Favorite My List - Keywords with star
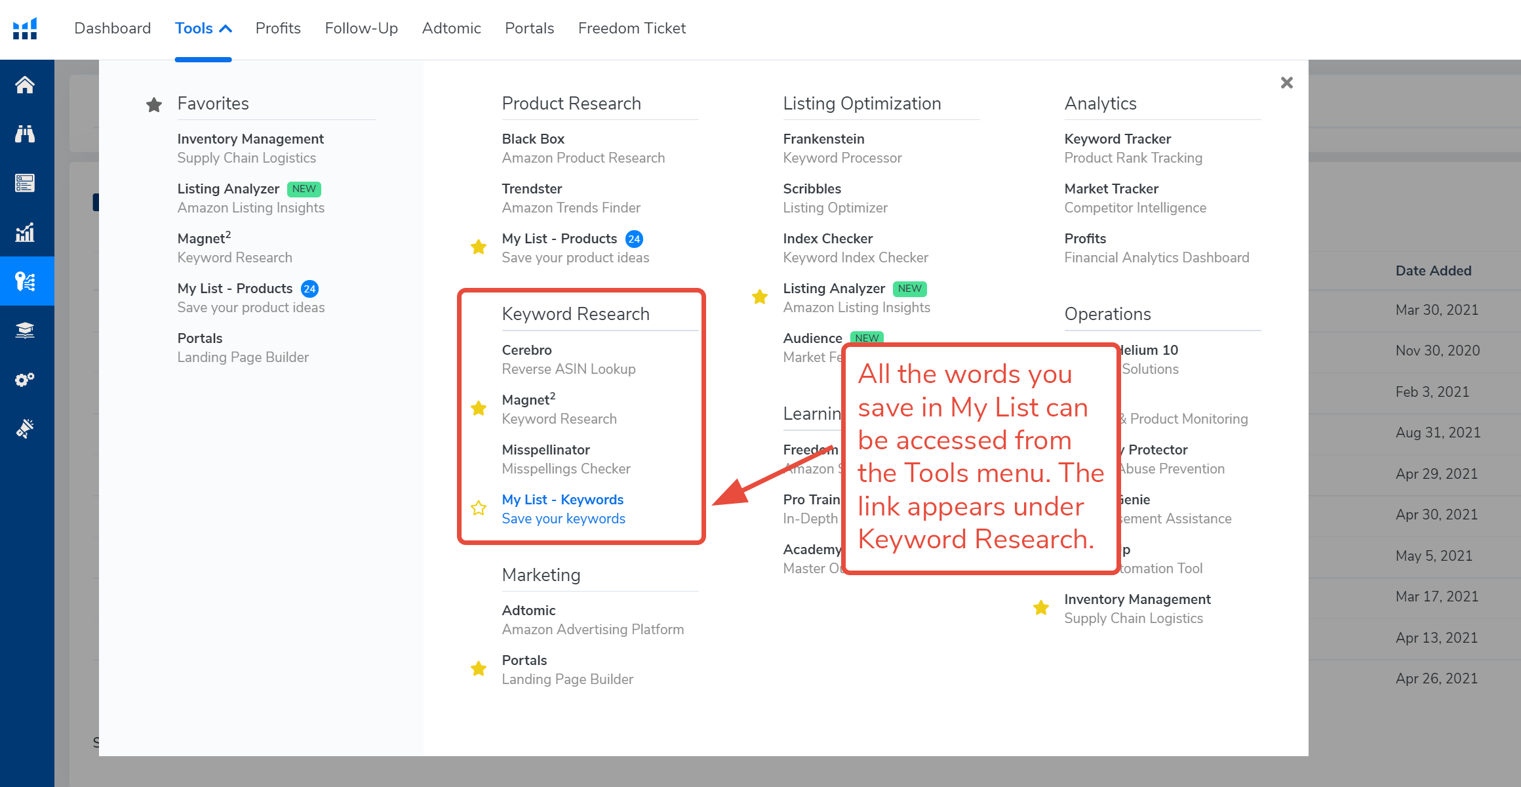Viewport: 1521px width, 787px height. pos(479,508)
